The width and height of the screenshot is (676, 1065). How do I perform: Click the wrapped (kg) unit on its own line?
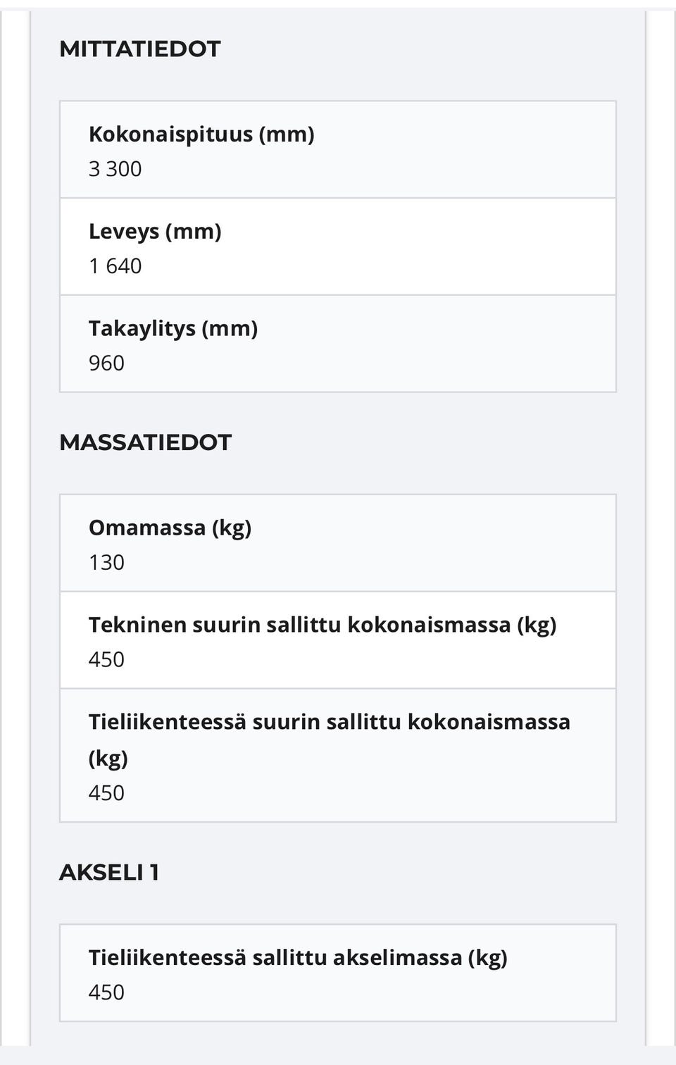(x=108, y=758)
